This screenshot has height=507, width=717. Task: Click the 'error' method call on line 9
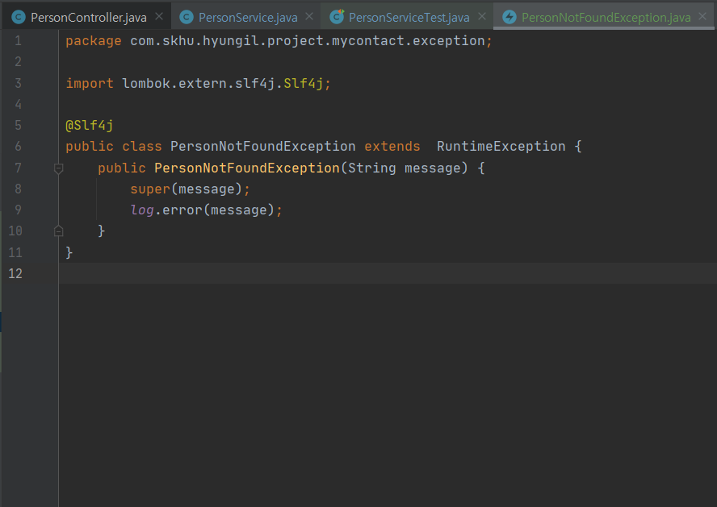[182, 210]
